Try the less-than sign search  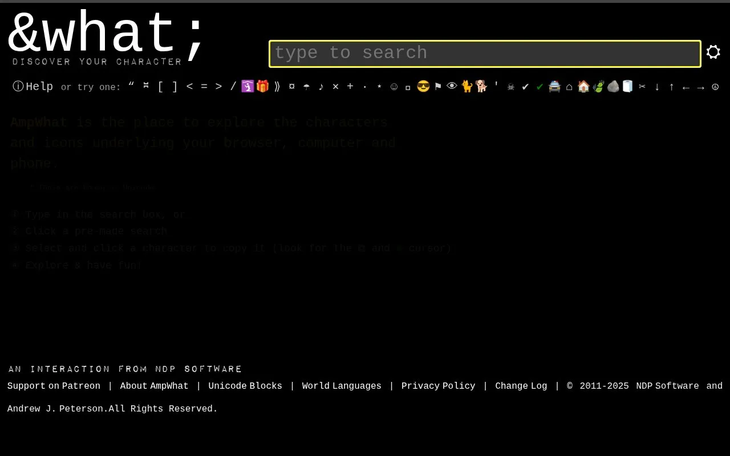(x=190, y=87)
